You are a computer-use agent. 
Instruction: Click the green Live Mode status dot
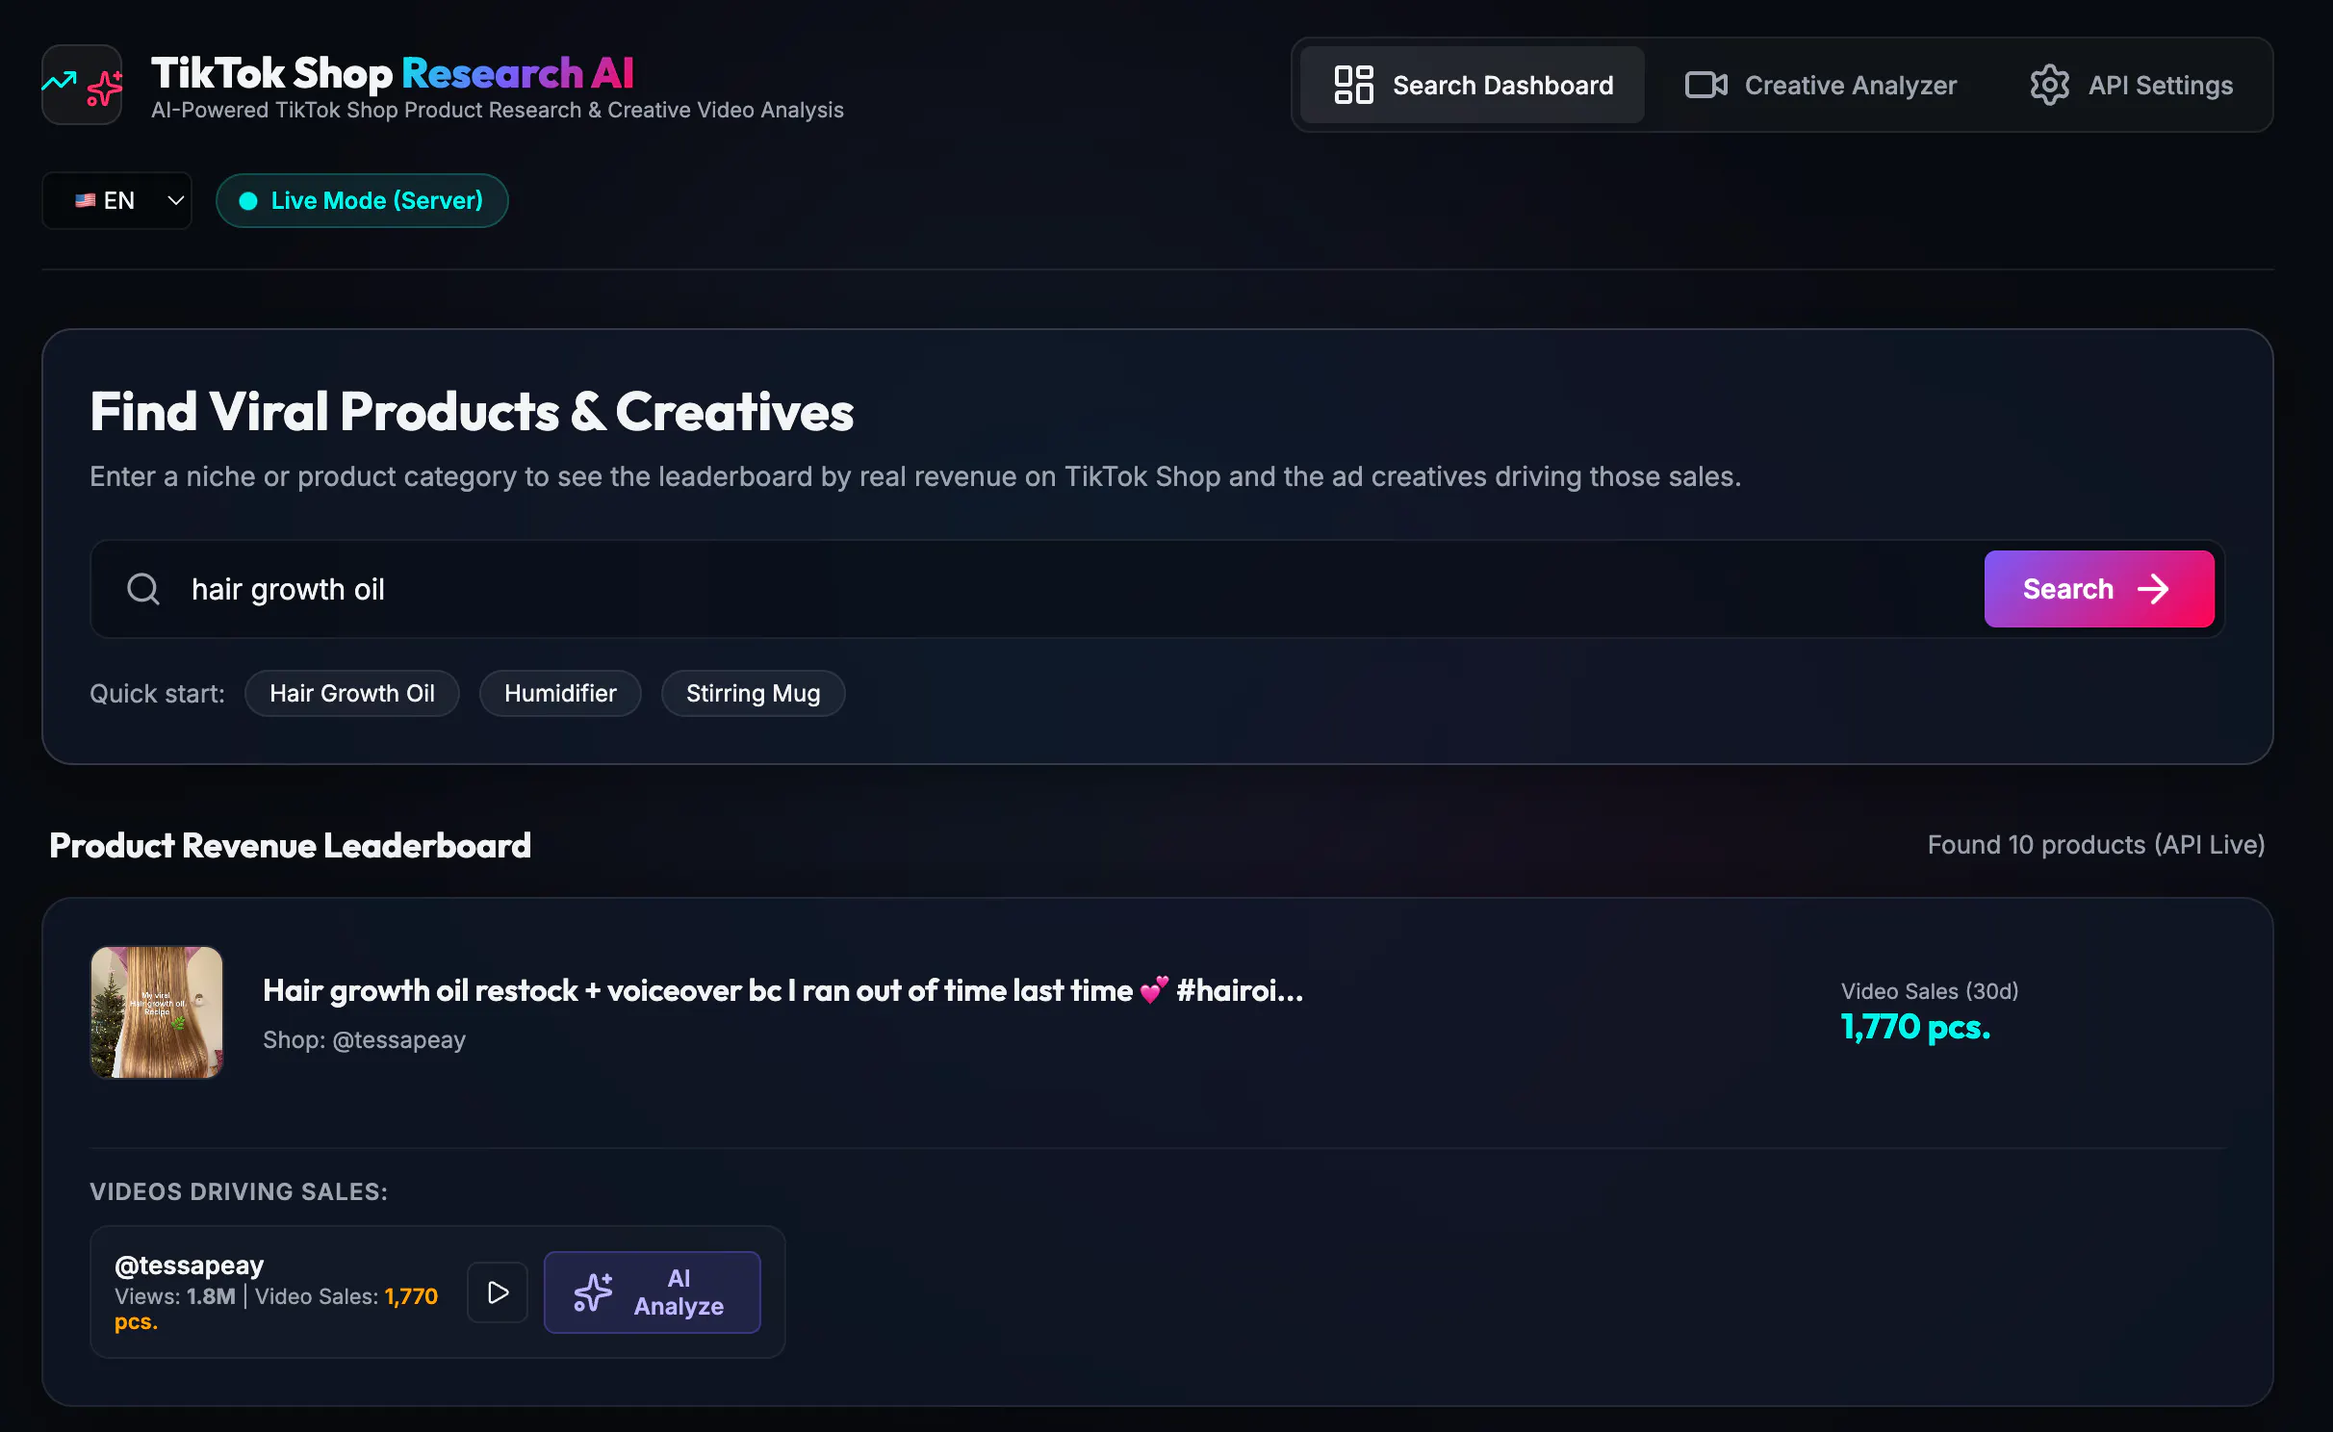click(x=248, y=200)
